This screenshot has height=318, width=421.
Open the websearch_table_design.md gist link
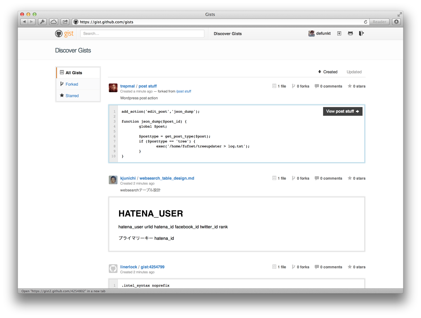click(167, 178)
